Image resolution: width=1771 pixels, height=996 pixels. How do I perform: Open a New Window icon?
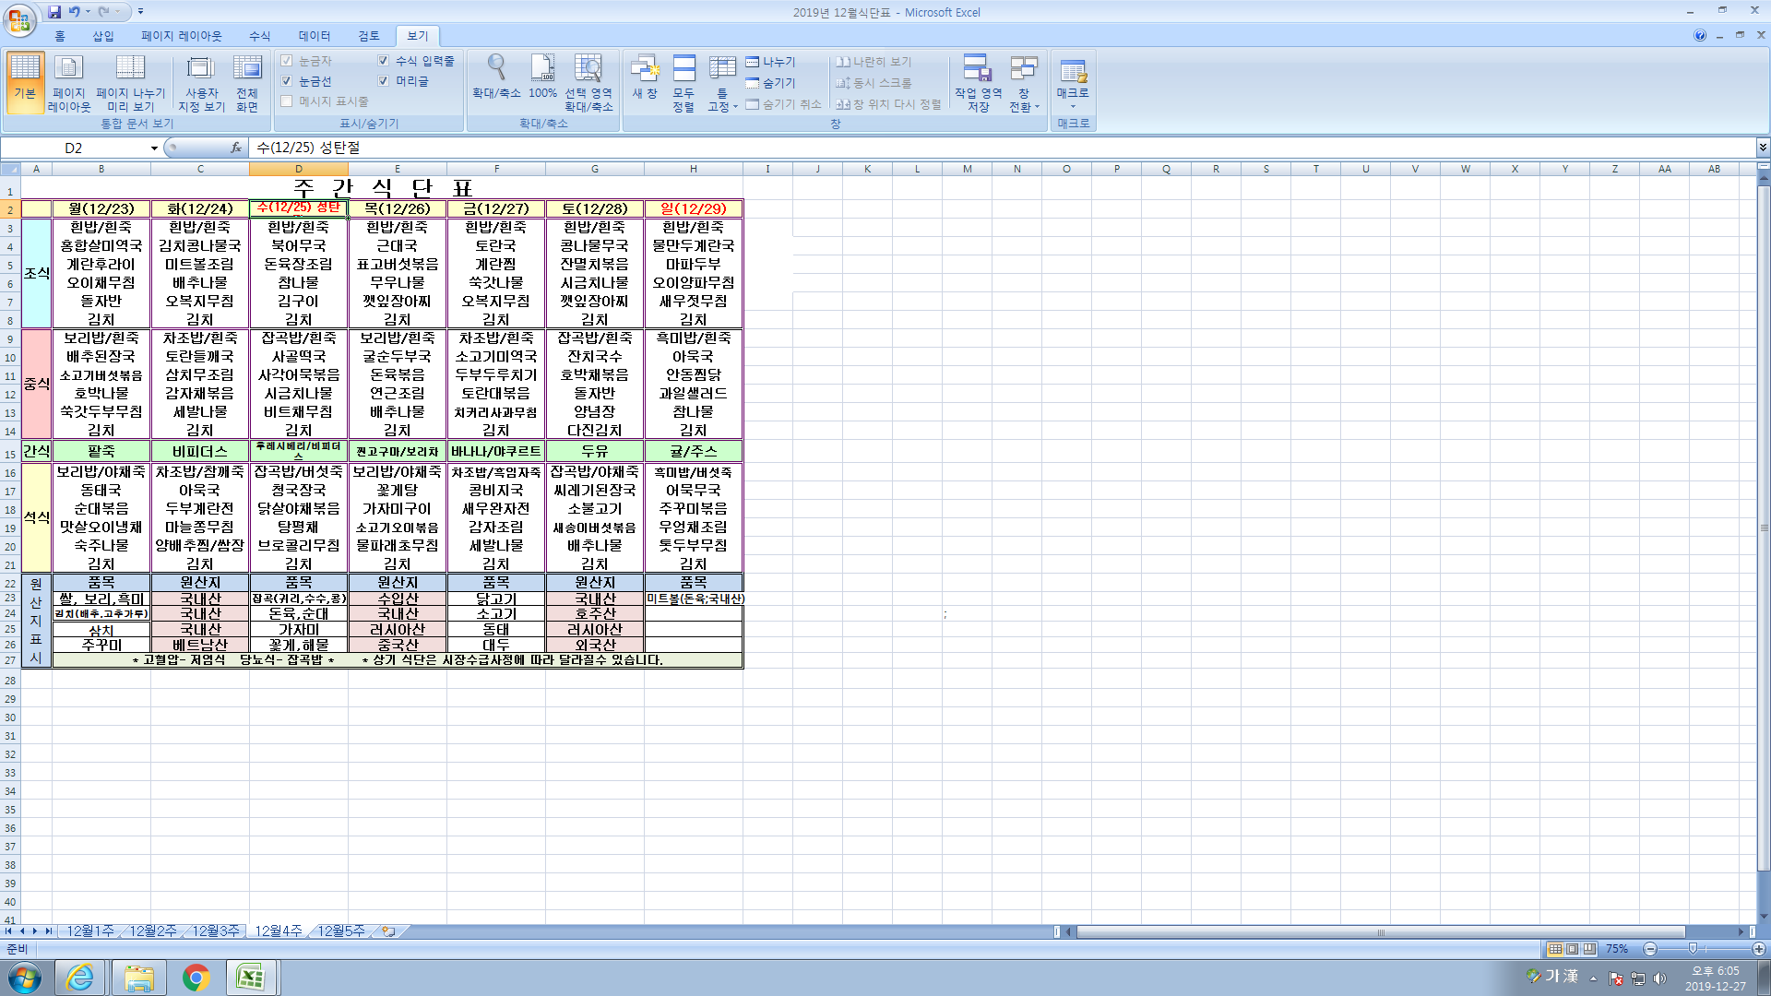[x=645, y=70]
